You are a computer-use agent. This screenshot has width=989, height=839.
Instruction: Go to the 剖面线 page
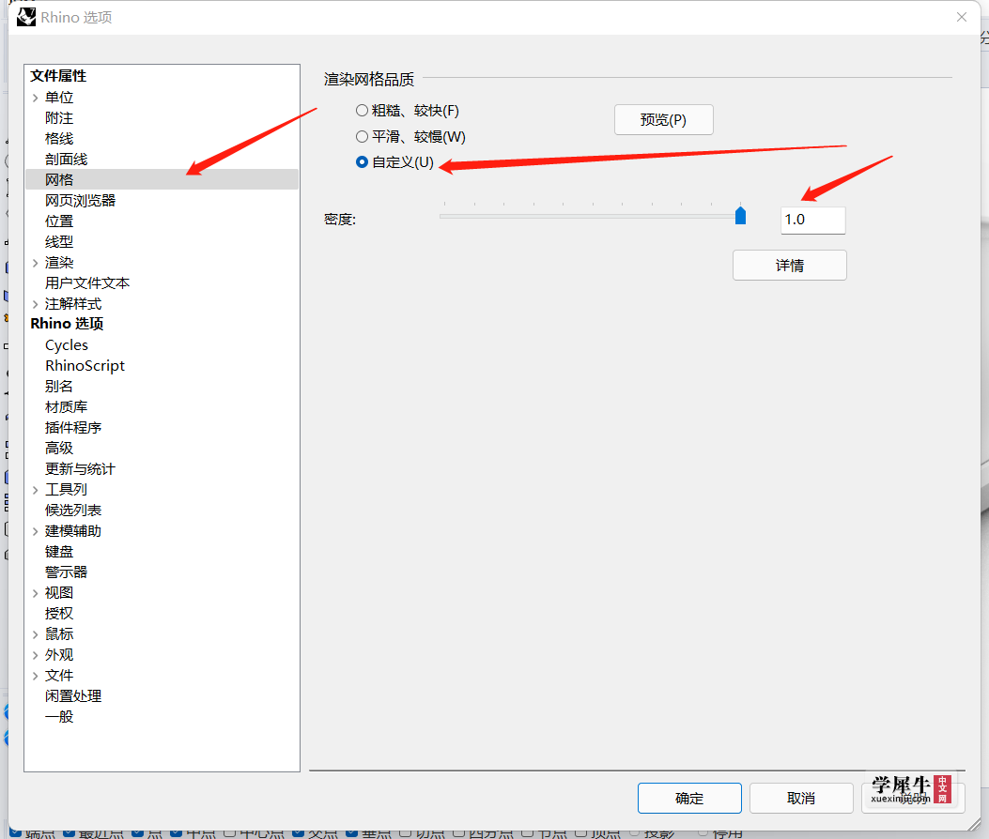tap(67, 160)
